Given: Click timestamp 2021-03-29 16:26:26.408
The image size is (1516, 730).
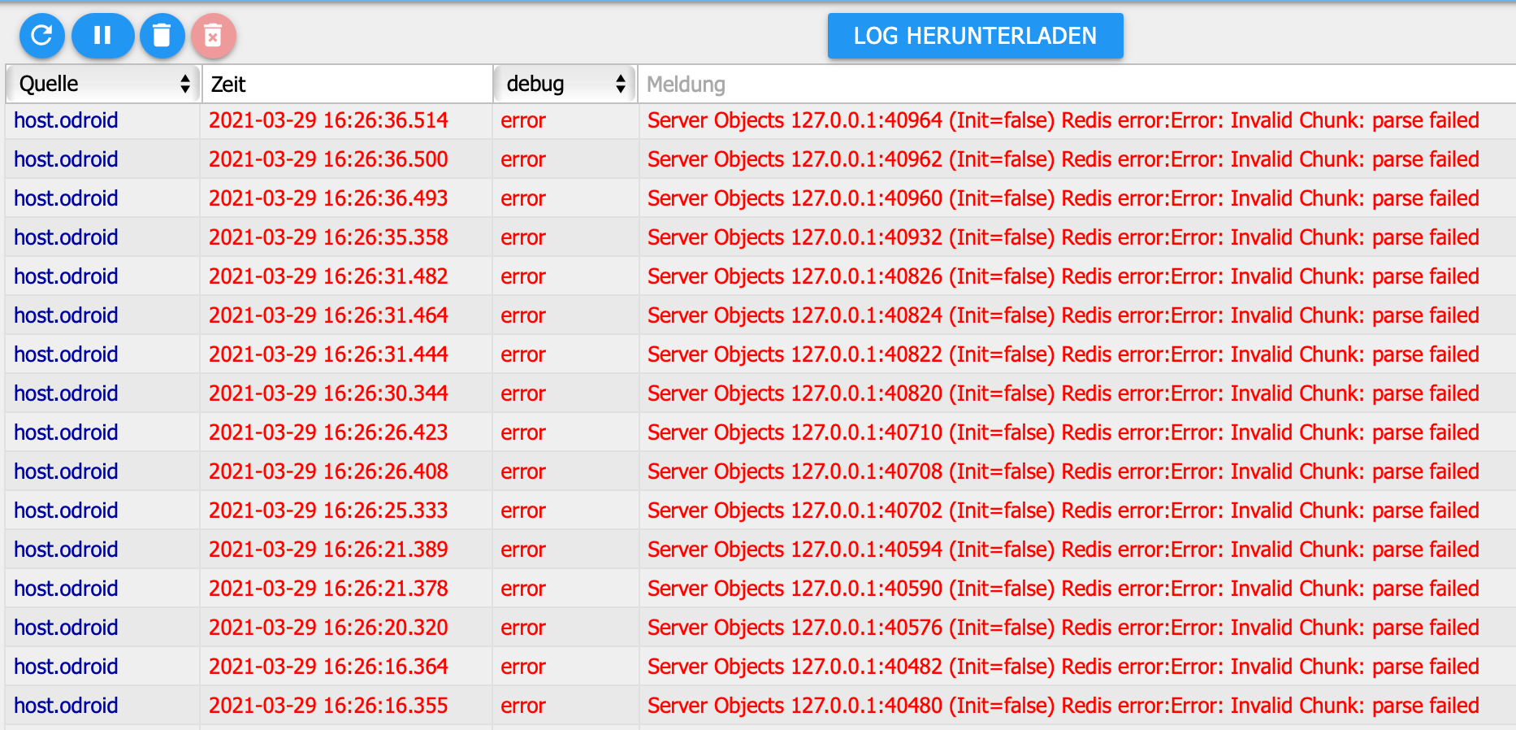Looking at the screenshot, I should [328, 471].
